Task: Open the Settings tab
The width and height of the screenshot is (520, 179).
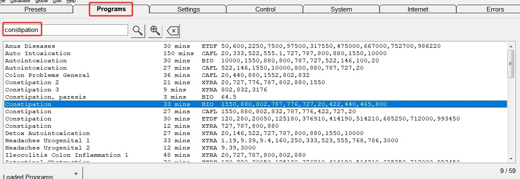Action: click(188, 9)
